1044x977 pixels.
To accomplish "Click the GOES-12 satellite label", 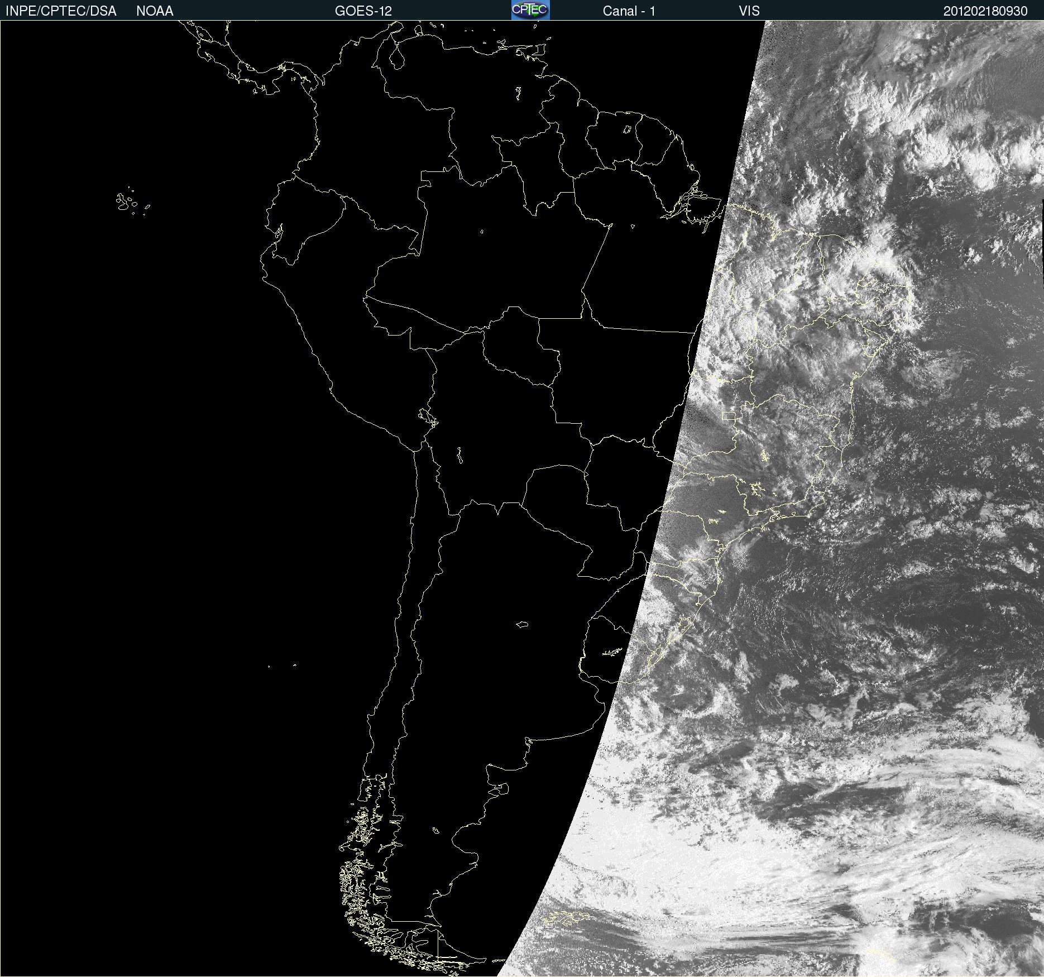I will (x=363, y=11).
